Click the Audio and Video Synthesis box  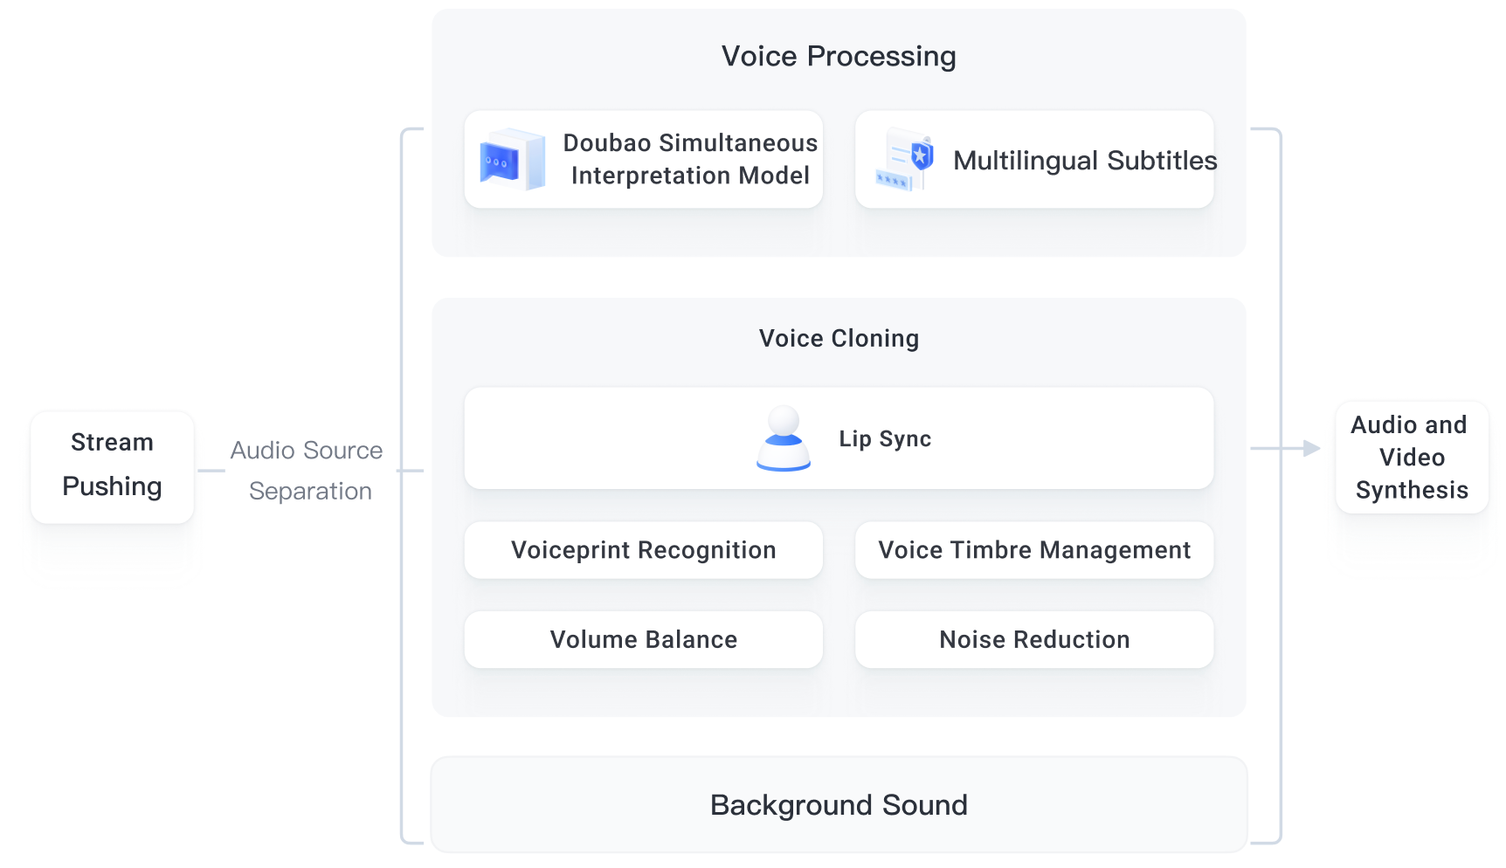click(1412, 458)
